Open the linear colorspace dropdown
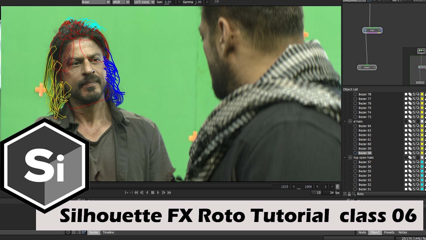The image size is (426, 240). 96,2
